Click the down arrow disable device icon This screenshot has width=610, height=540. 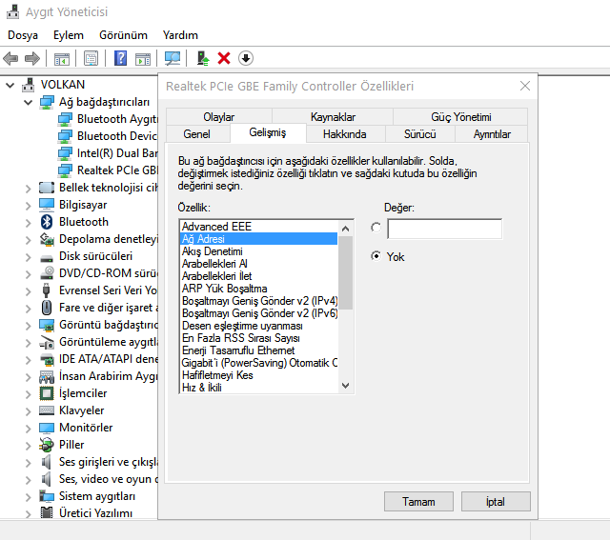coord(245,58)
